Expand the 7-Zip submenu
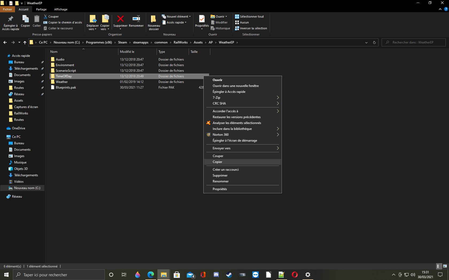Viewport: 449px width, 280px height. pyautogui.click(x=242, y=98)
